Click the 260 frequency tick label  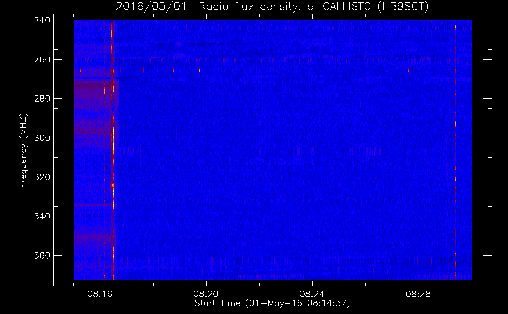tap(42, 60)
